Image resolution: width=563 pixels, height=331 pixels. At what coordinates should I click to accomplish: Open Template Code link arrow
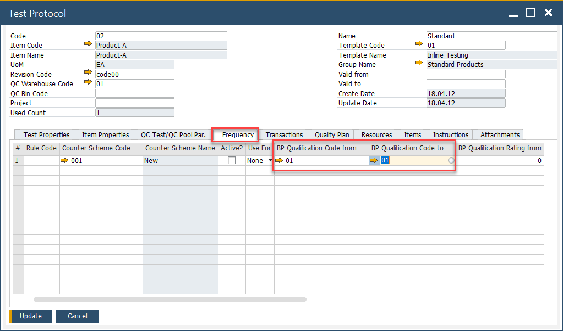click(419, 45)
